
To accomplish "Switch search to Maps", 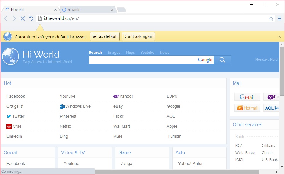I will click(130, 52).
